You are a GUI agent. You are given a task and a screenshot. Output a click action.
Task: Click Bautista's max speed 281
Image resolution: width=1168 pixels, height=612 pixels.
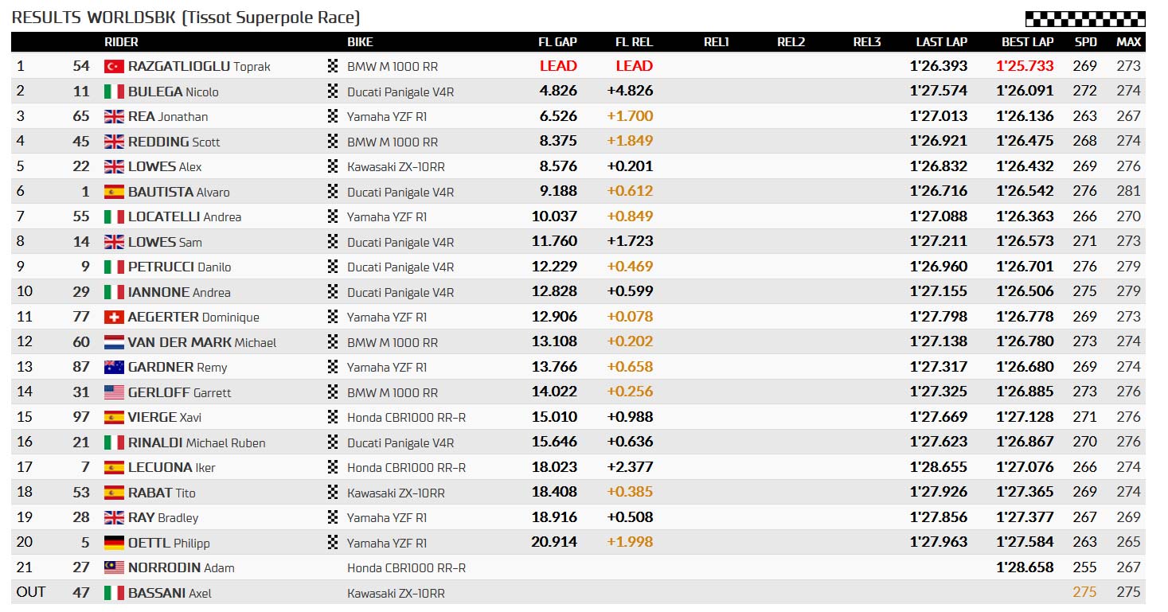point(1129,192)
